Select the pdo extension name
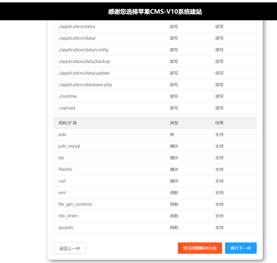Image resolution: width=277 pixels, height=263 pixels. pyautogui.click(x=62, y=135)
